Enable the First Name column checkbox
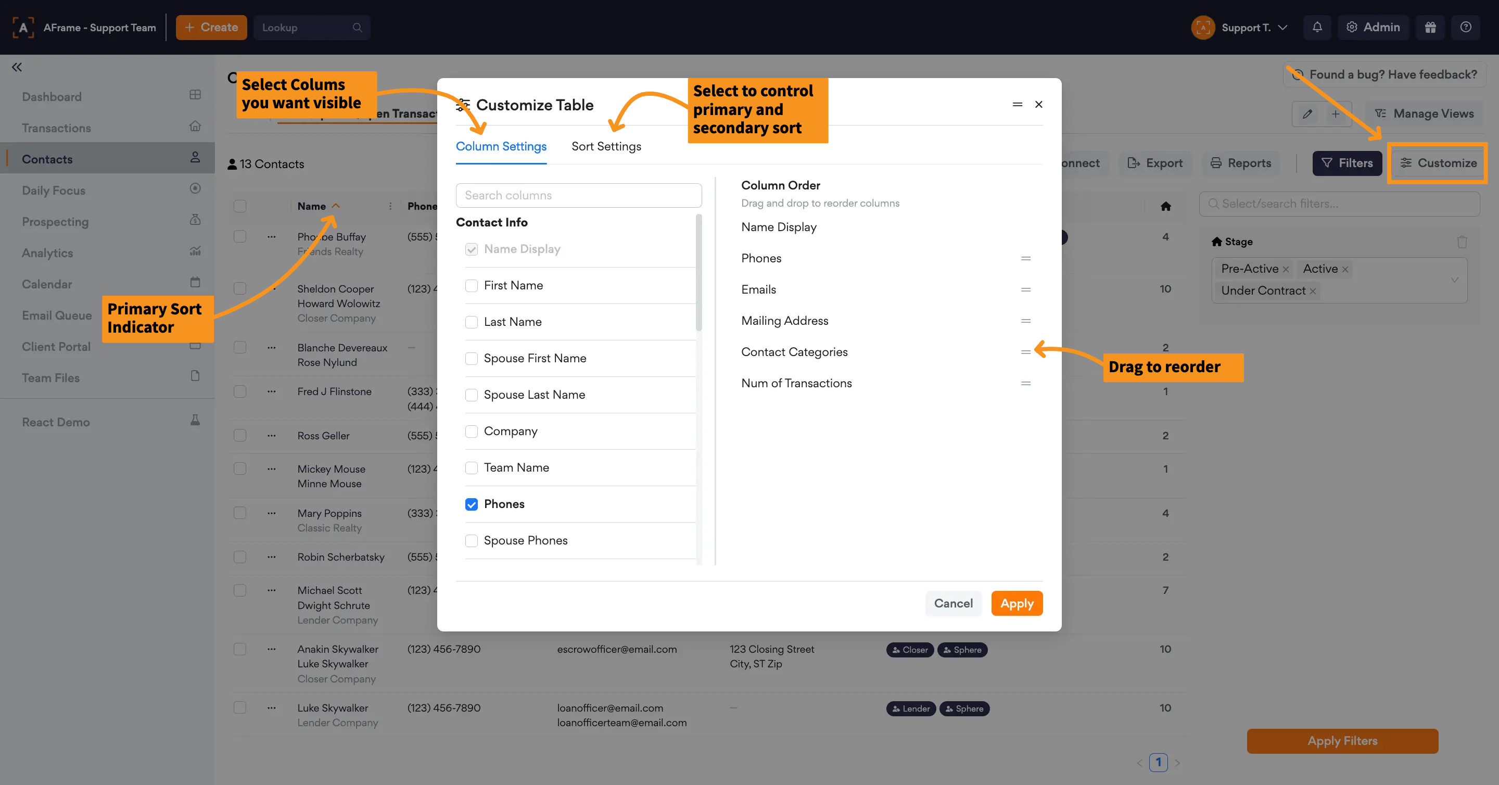This screenshot has width=1499, height=785. point(472,286)
